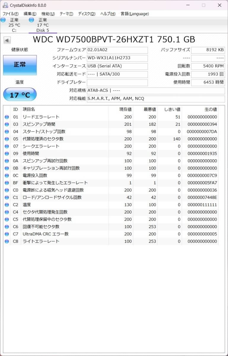The image size is (228, 356).
Task: Select the ロード/アンロードサイクル回数 row name
Action: [52, 198]
